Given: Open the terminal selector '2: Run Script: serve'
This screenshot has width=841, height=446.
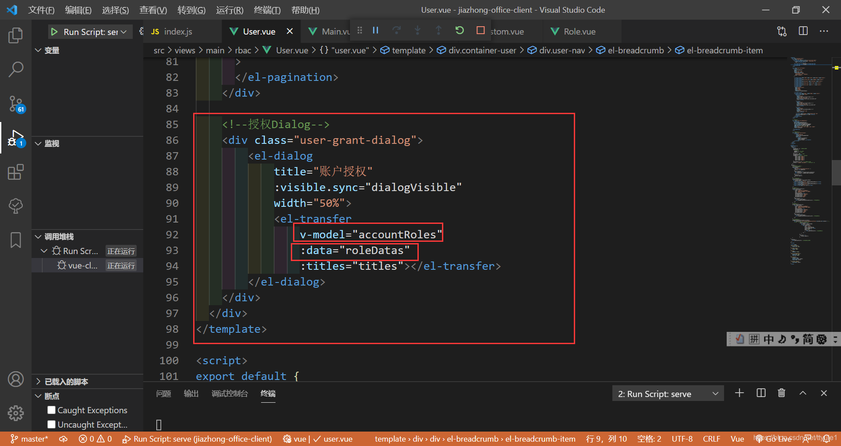Looking at the screenshot, I should 668,394.
